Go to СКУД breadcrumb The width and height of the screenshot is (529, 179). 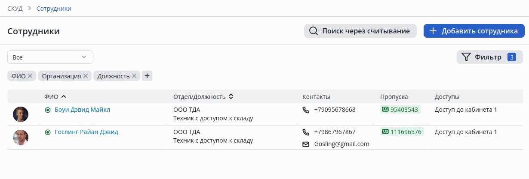[x=15, y=9]
